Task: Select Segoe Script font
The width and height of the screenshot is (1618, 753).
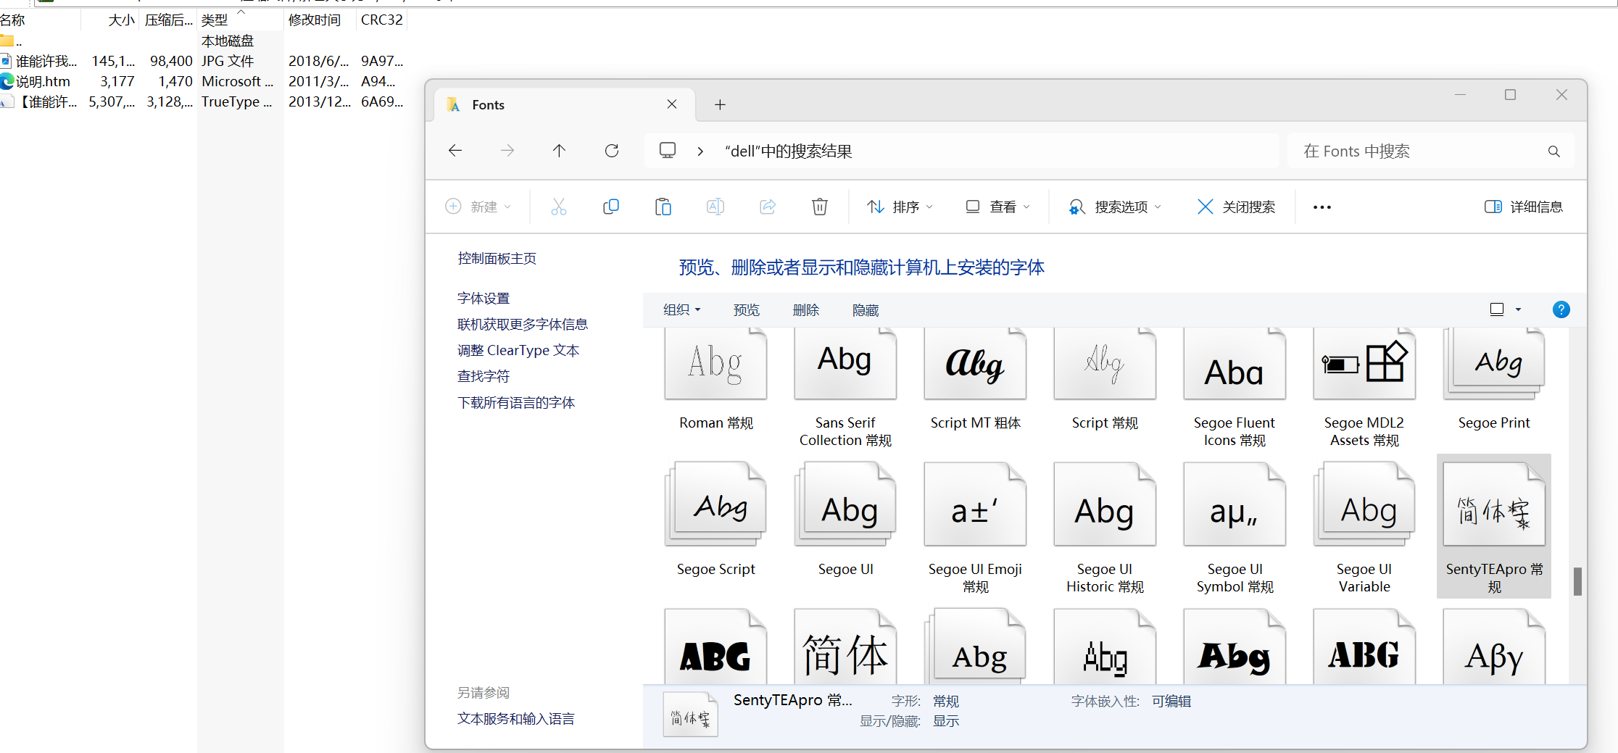Action: click(x=716, y=520)
